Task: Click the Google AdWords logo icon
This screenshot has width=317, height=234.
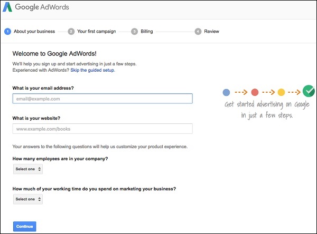Action: (8, 8)
